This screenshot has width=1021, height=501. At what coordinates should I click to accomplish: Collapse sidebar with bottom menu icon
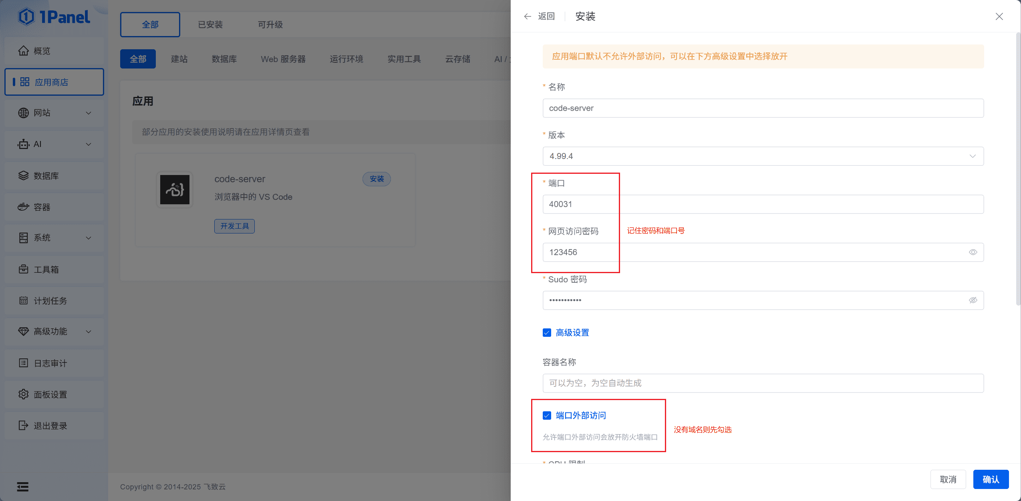[23, 487]
